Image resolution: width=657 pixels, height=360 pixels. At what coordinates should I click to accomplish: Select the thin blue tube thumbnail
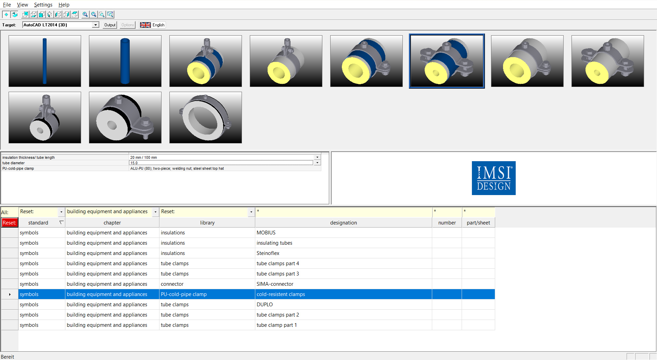point(45,61)
